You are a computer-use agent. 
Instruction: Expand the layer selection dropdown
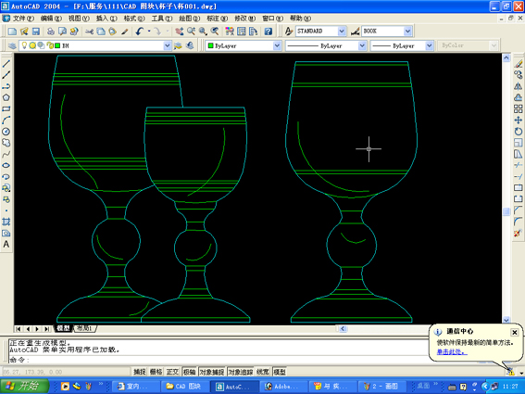tap(168, 45)
